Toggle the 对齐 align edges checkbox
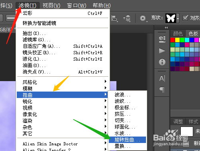Screen dimensions: 200x151 pyautogui.click(x=185, y=18)
